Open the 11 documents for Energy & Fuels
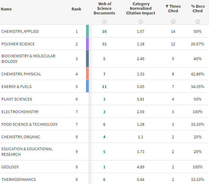Screen dimensions: 209x184 point(104,87)
